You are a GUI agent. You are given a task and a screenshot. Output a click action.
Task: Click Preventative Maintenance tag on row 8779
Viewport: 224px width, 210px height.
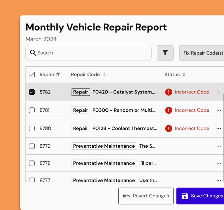tap(104, 146)
